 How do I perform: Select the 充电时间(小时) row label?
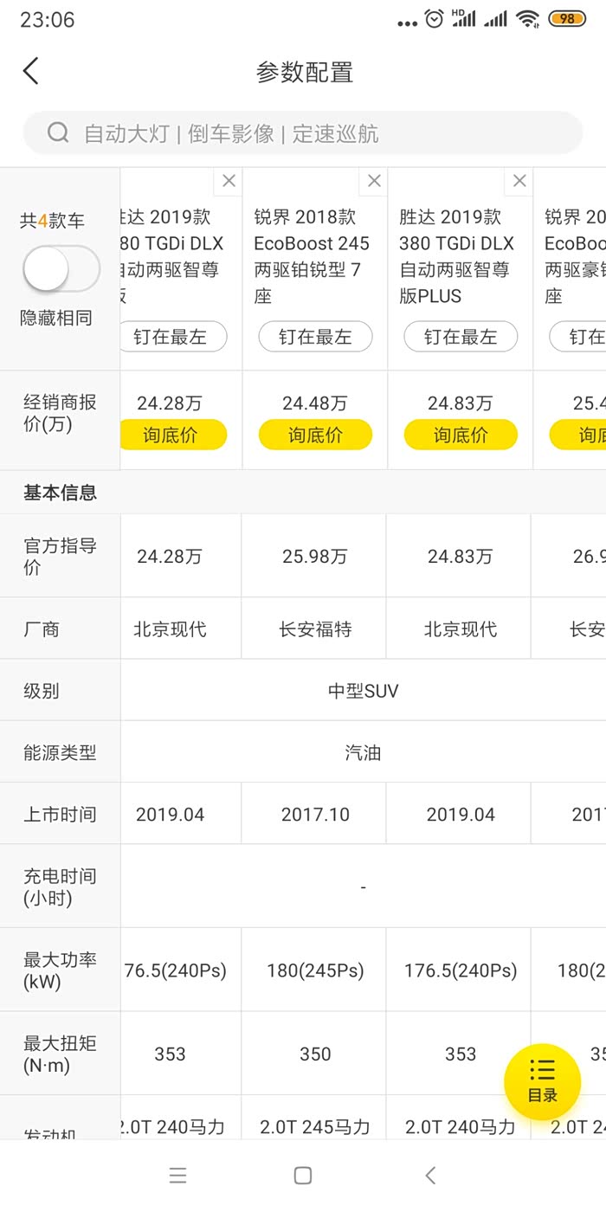pyautogui.click(x=60, y=887)
